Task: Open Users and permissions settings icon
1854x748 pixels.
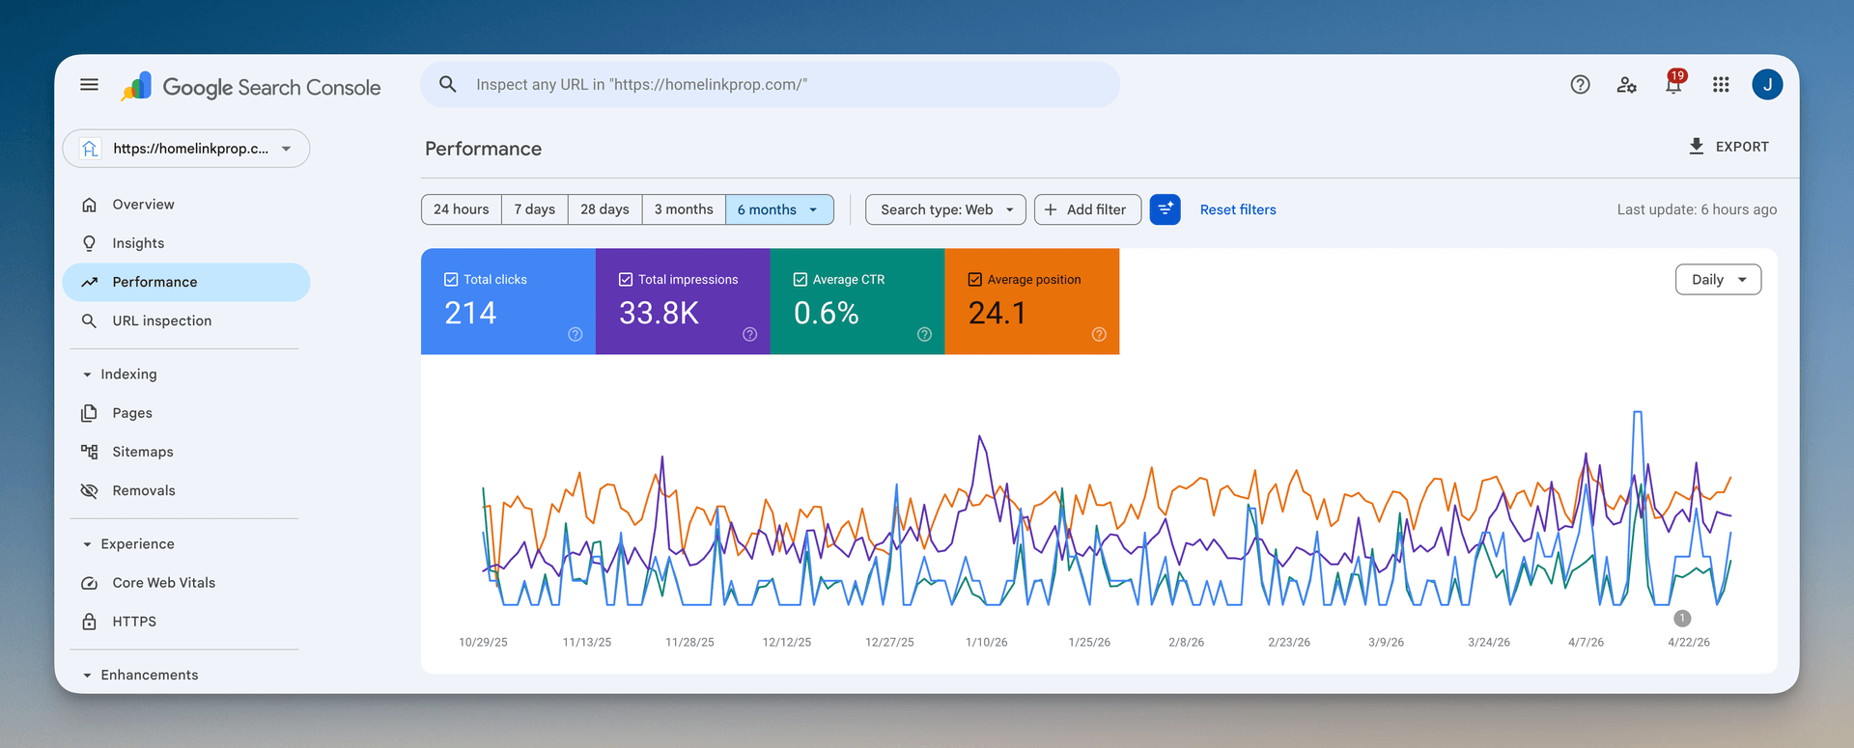Action: point(1627,85)
